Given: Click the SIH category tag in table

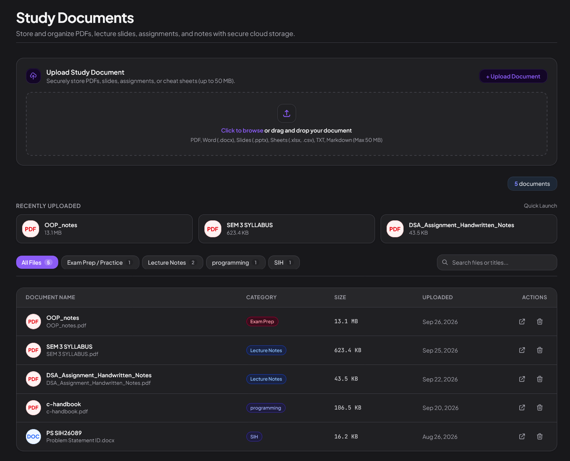Looking at the screenshot, I should [x=254, y=437].
